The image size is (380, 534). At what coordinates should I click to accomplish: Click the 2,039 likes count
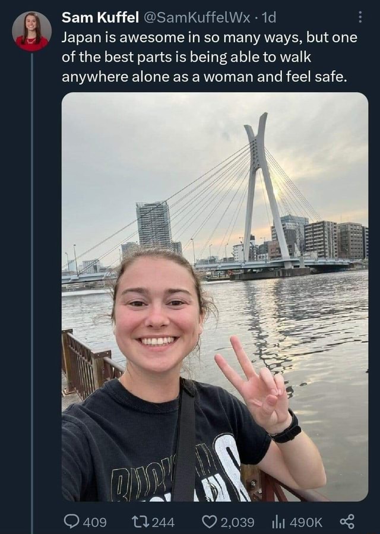coord(237,522)
